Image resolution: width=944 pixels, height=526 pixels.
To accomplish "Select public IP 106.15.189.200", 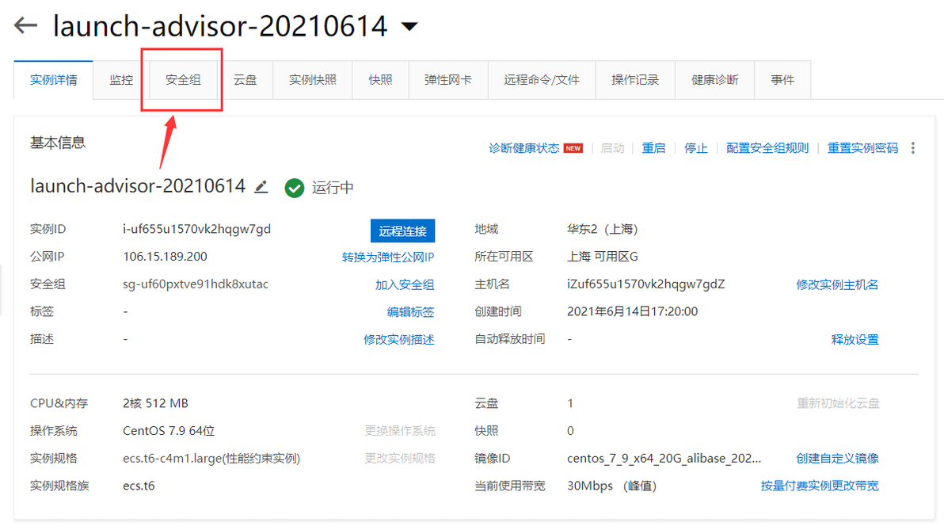I will click(165, 257).
